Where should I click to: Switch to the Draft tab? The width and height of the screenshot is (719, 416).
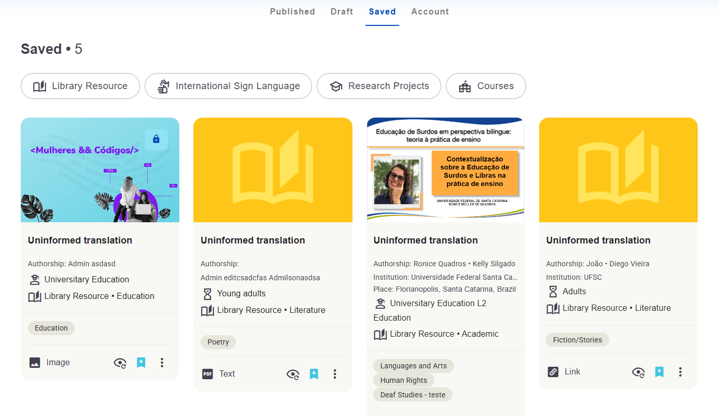pyautogui.click(x=342, y=11)
